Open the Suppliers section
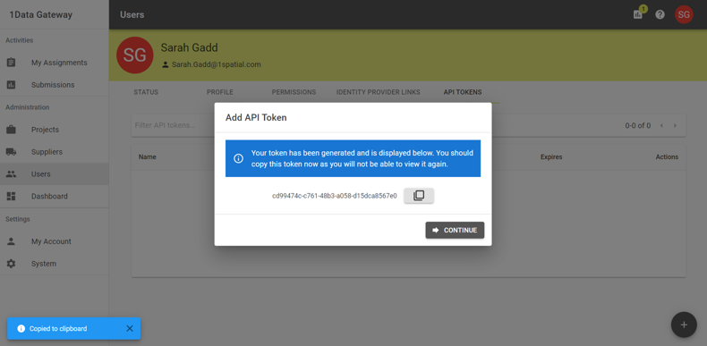The height and width of the screenshot is (346, 707). click(x=54, y=152)
